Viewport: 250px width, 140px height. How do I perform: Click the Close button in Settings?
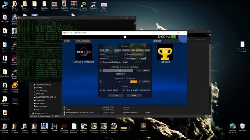(x=116, y=95)
